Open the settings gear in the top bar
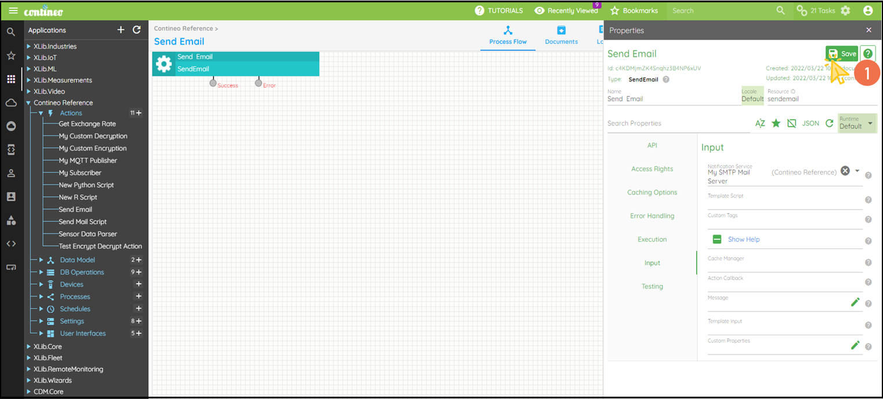Screen dimensions: 883x399 (845, 10)
